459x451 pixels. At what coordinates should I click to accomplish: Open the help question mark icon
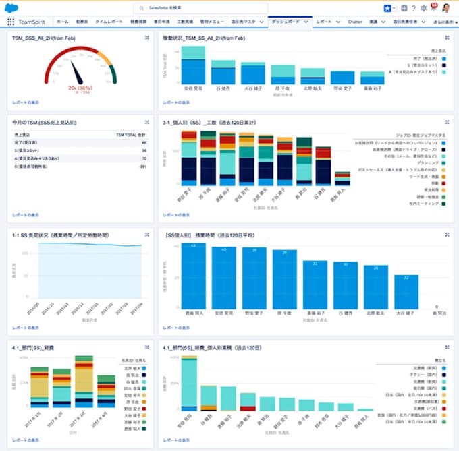pyautogui.click(x=413, y=8)
